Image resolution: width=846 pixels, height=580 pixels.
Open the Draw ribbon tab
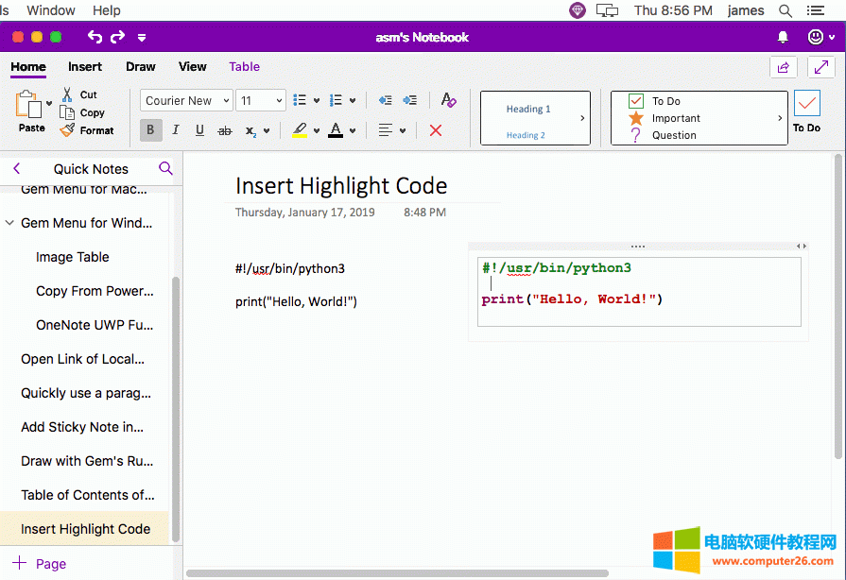(141, 67)
